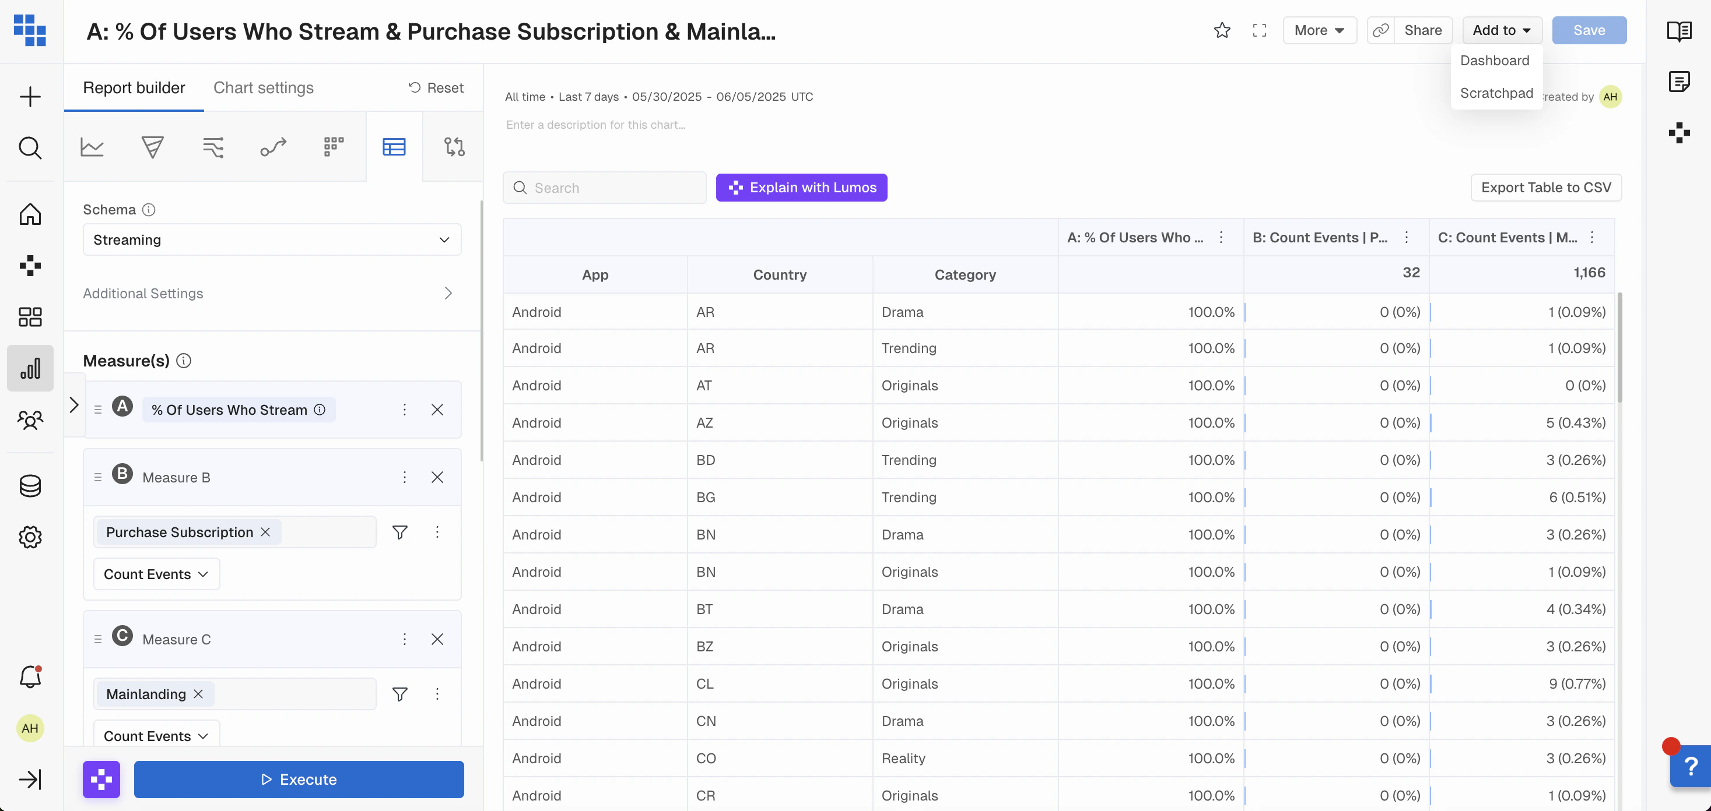
Task: Click the copy link icon beside Share
Action: pos(1381,30)
